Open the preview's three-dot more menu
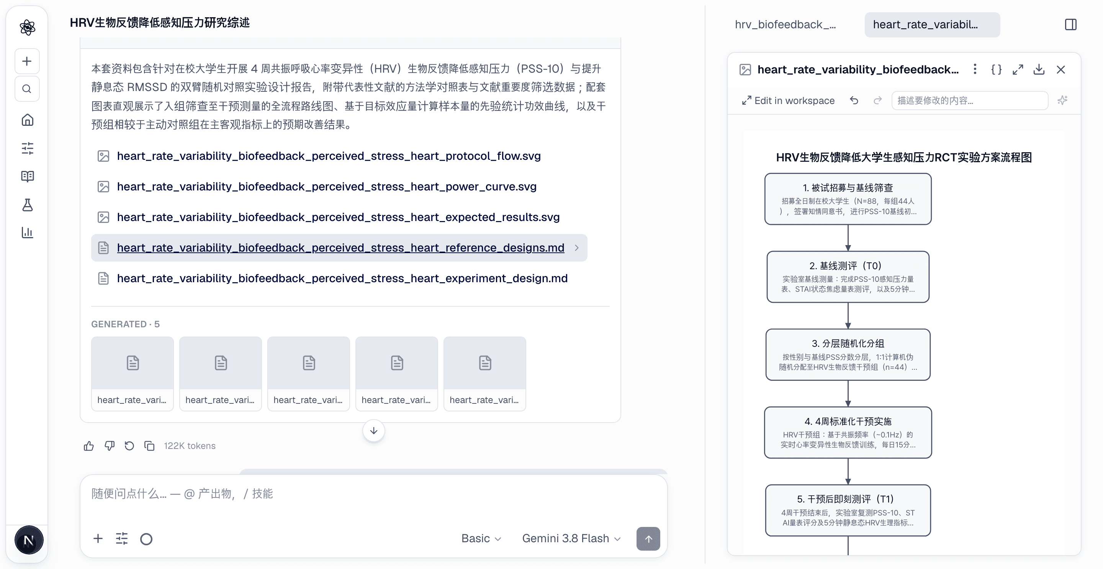The height and width of the screenshot is (569, 1103). click(x=975, y=69)
